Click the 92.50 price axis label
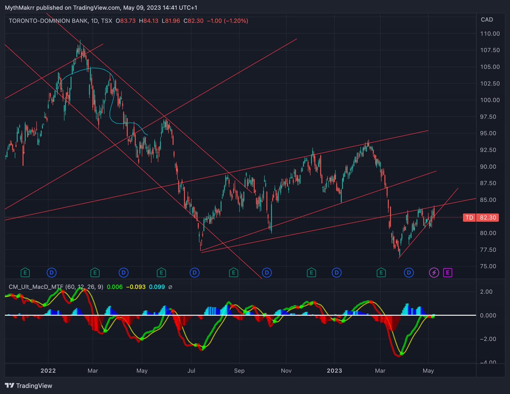Screen dimensions: 510x394 click(487, 150)
